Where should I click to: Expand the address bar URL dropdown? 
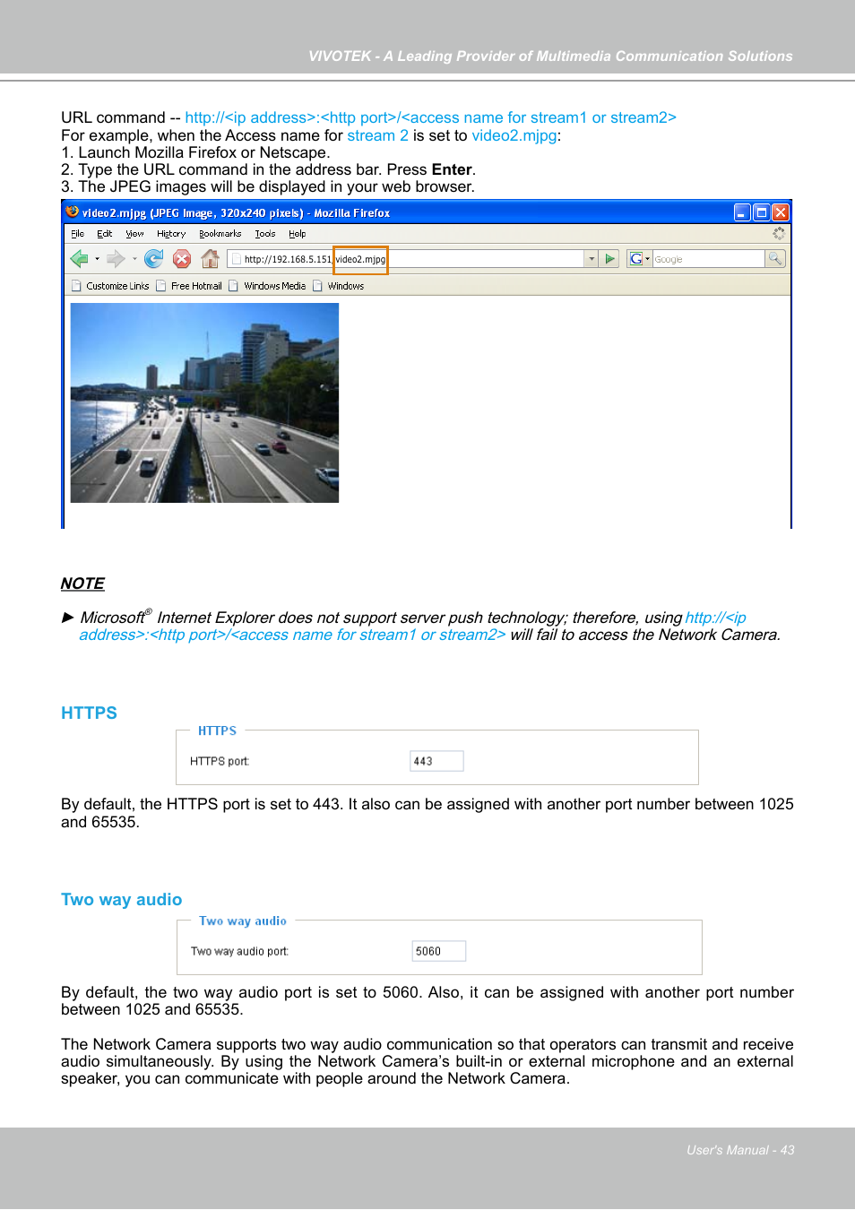coord(592,259)
